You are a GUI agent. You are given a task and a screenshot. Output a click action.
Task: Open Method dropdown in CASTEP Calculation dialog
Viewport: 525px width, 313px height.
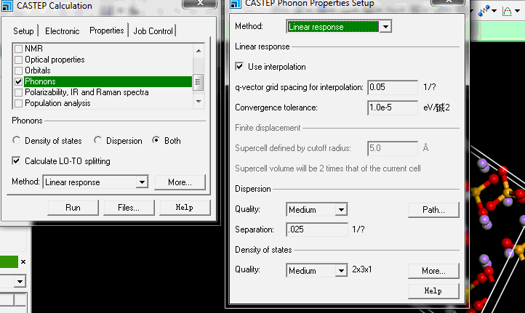pyautogui.click(x=142, y=182)
